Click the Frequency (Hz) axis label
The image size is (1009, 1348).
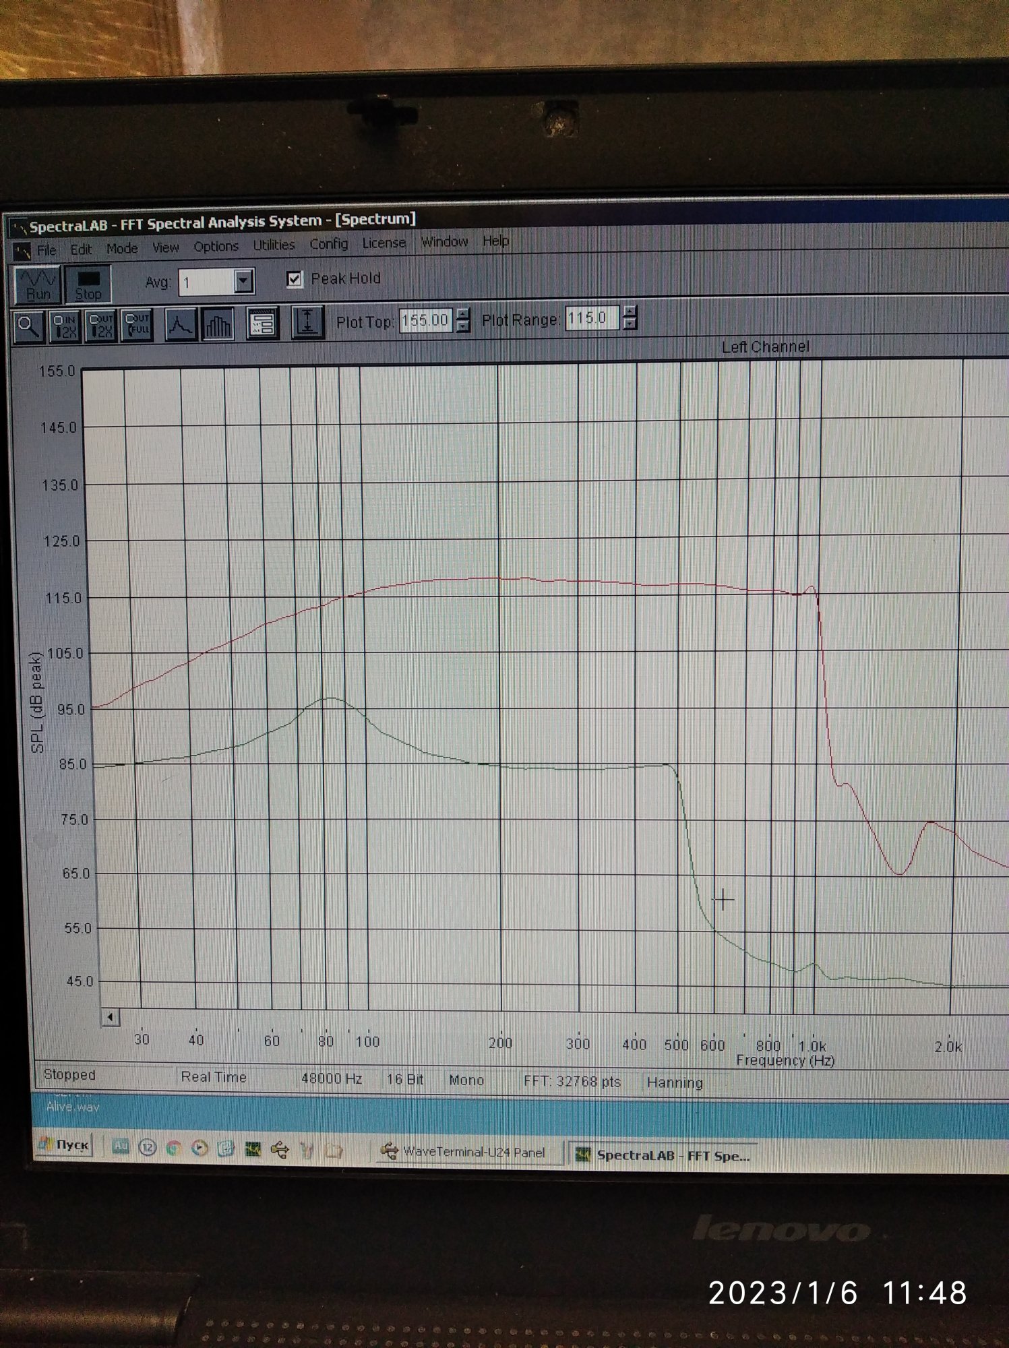coord(785,1060)
